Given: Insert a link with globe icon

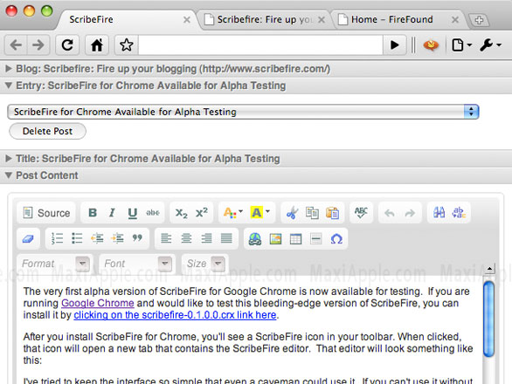Looking at the screenshot, I should pos(255,239).
